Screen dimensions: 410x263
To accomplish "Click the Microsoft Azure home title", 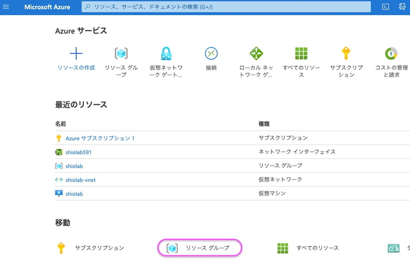I will pos(47,7).
